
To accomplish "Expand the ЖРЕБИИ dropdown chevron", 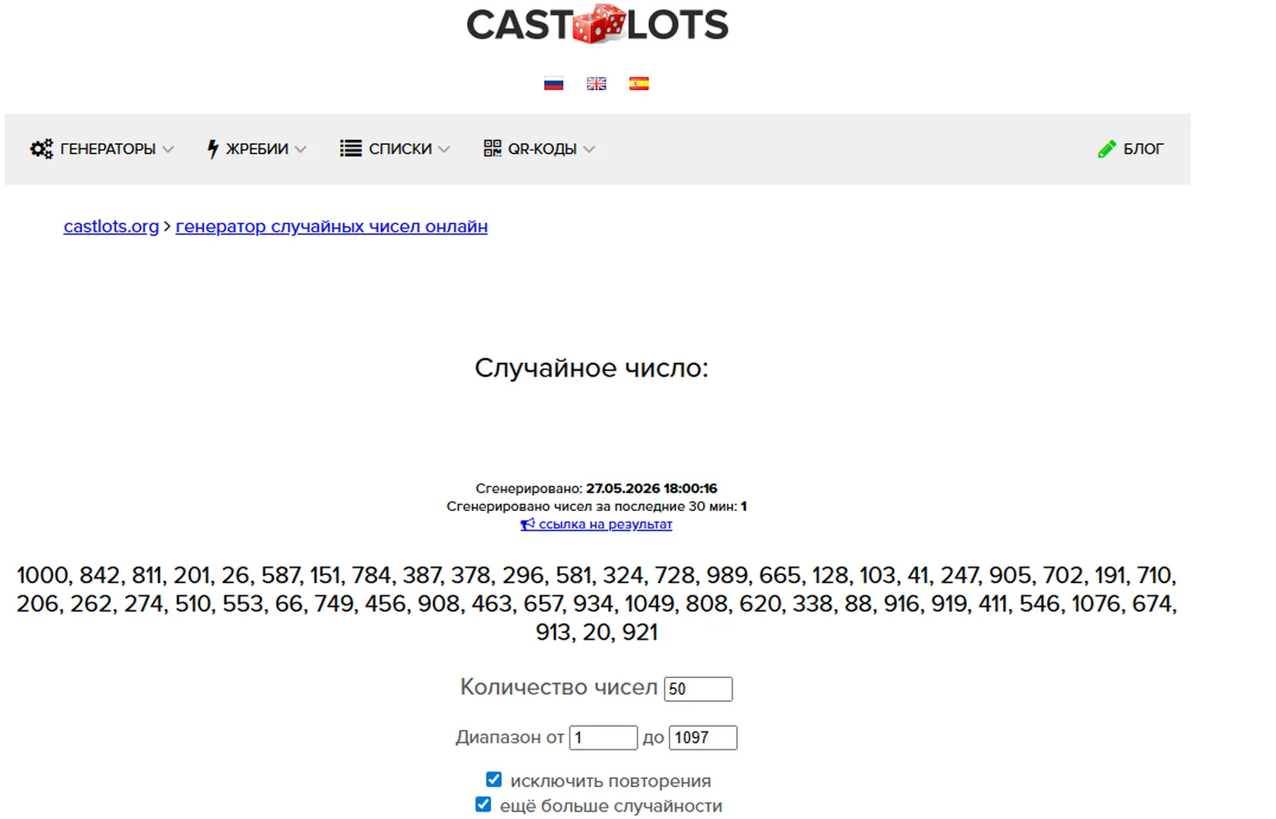I will click(301, 149).
